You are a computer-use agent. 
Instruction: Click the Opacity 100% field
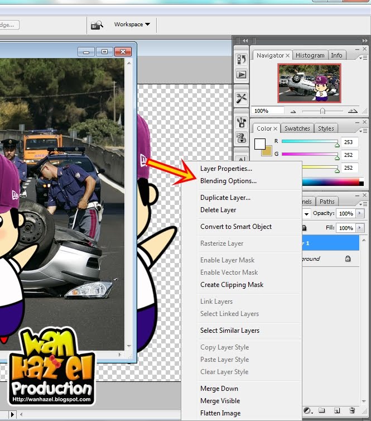pyautogui.click(x=346, y=214)
